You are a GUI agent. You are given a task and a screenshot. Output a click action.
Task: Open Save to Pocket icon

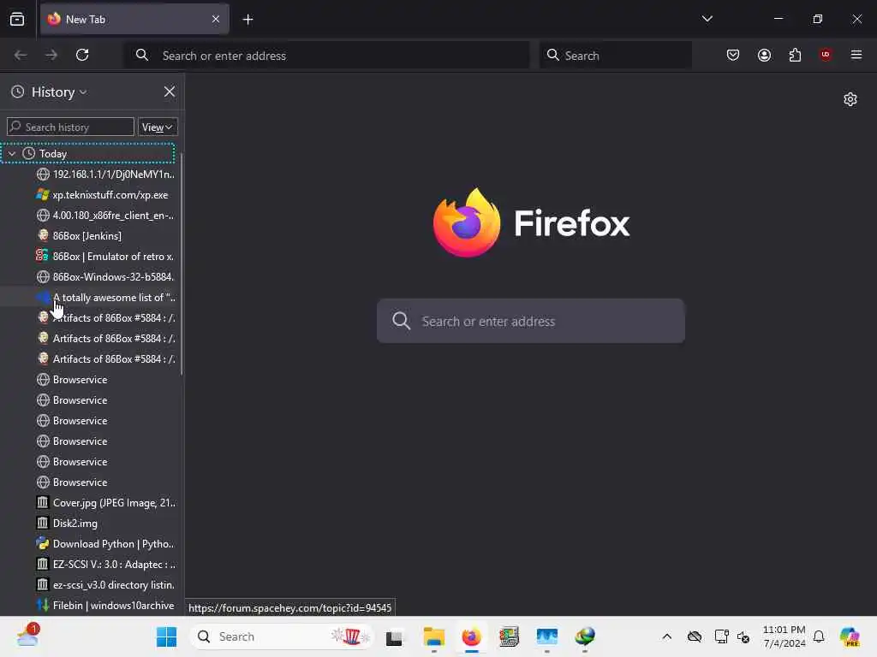pyautogui.click(x=733, y=55)
